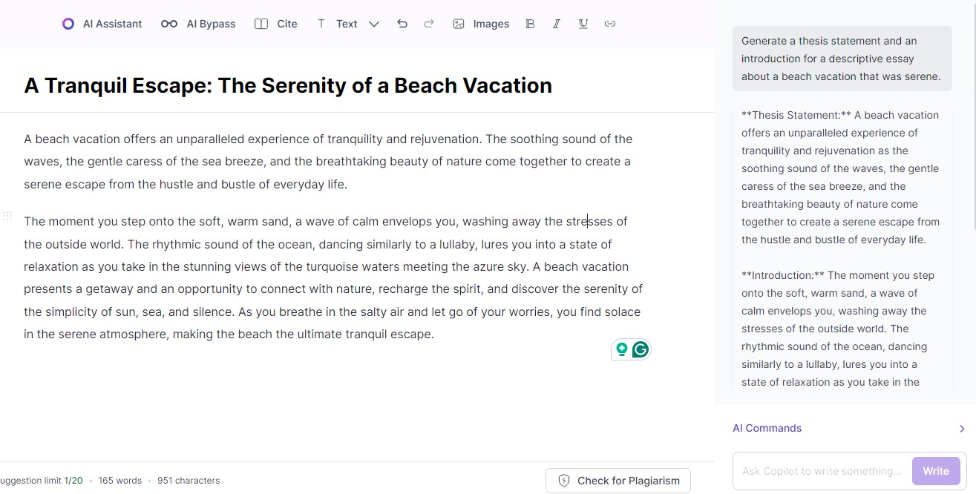Click Check for Plagiarism button
The image size is (976, 494).
pos(618,481)
